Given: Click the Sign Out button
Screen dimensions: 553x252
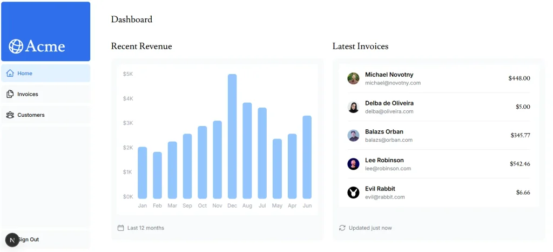Looking at the screenshot, I should (x=46, y=240).
